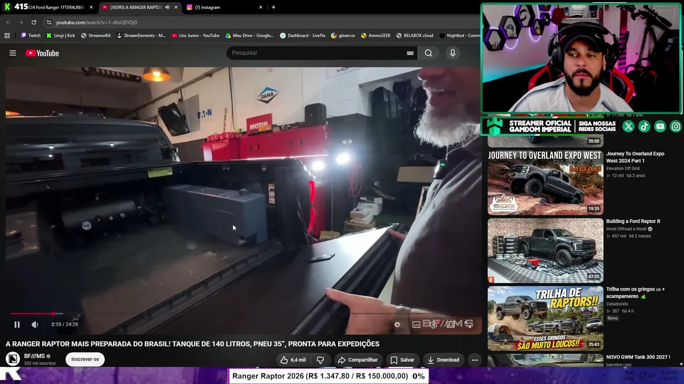Click the Kick favicon on the first tab
684x384 pixels.
[7, 7]
